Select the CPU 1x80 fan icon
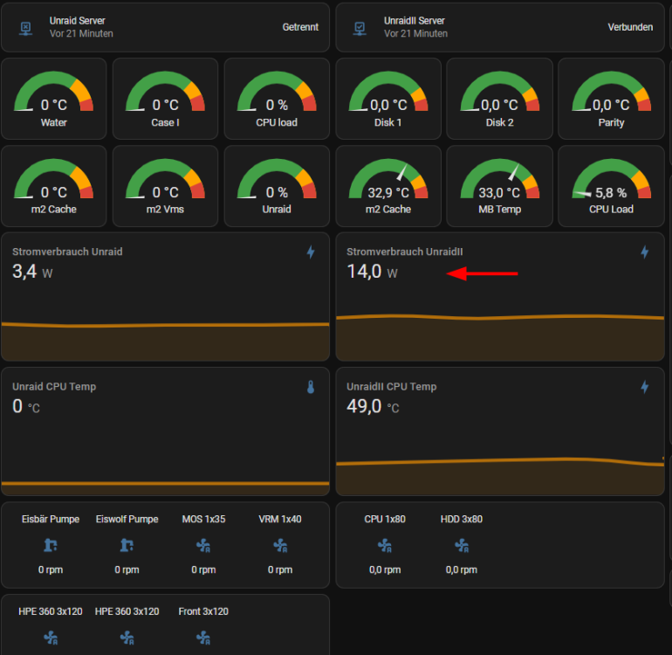The width and height of the screenshot is (672, 655). click(x=385, y=546)
